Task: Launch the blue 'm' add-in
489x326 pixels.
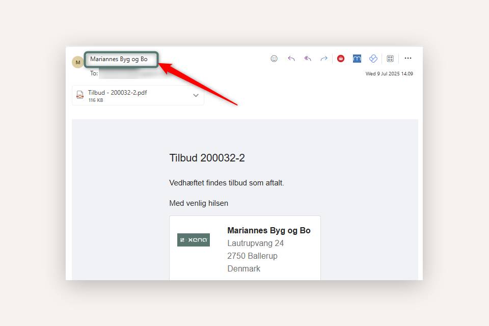Action: (x=357, y=59)
